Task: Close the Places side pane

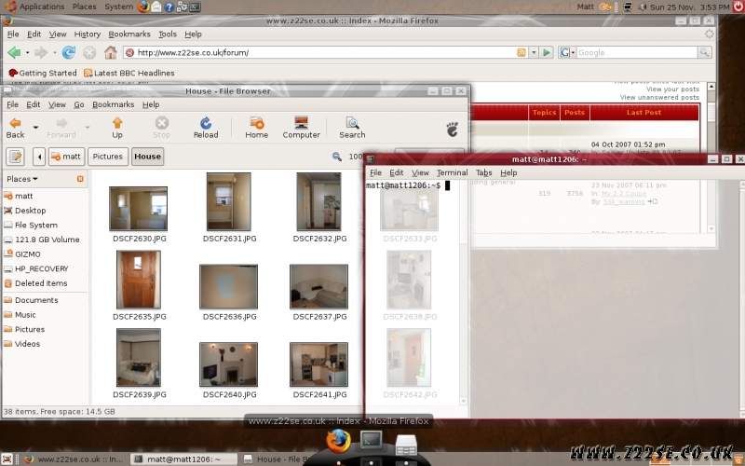Action: tap(80, 179)
